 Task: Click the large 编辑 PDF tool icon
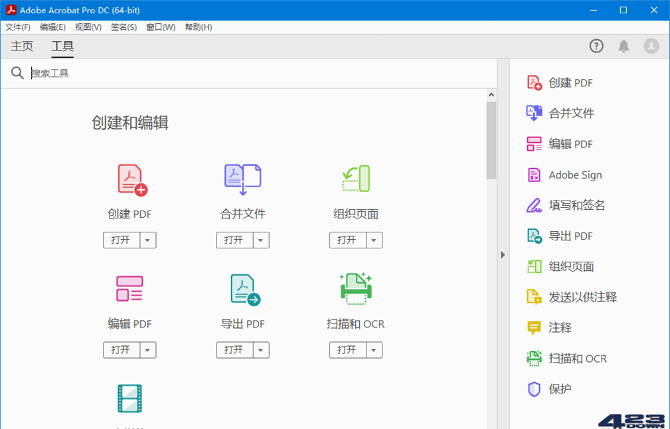click(x=129, y=288)
